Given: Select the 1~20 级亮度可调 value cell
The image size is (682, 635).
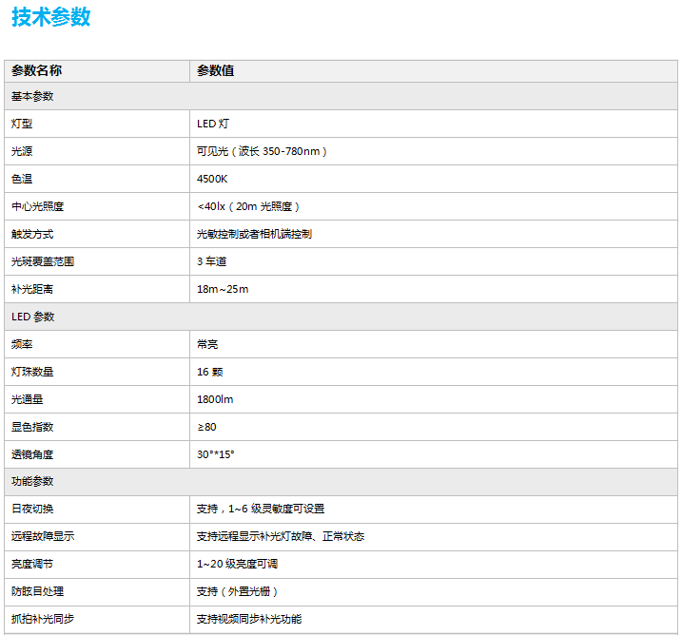Looking at the screenshot, I should [237, 565].
